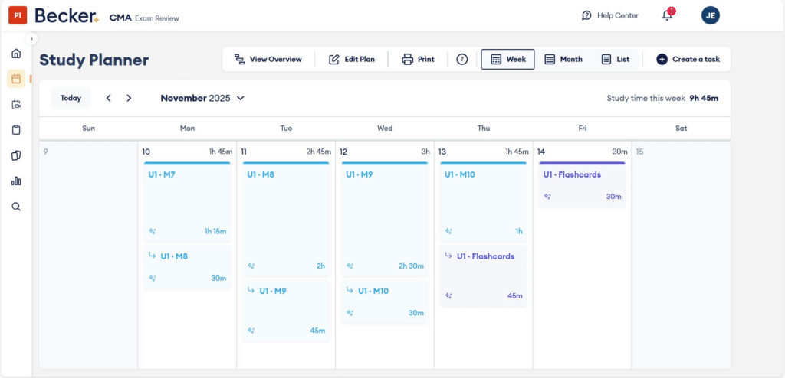785x378 pixels.
Task: Click sparkle icon on Thursday U1 · M10 1h card
Action: (449, 231)
